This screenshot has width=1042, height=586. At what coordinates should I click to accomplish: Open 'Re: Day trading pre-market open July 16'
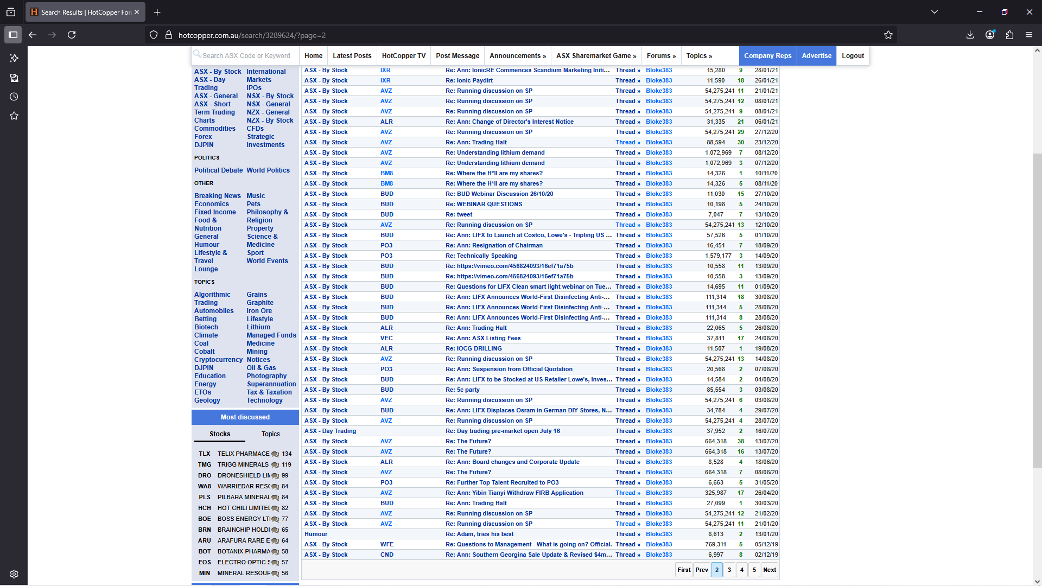click(503, 431)
